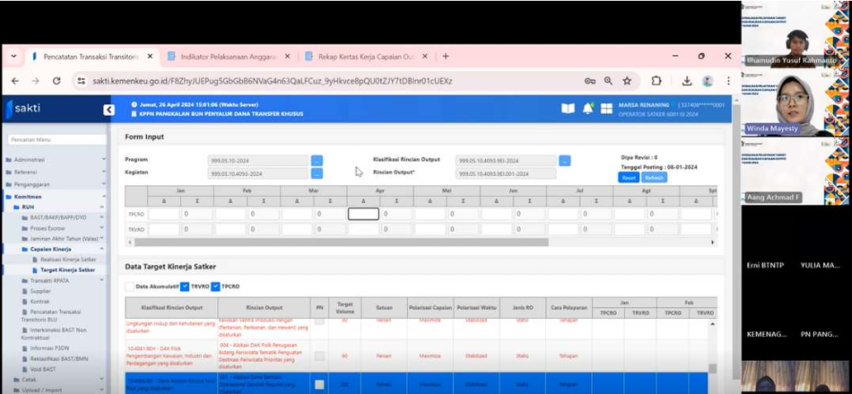
Task: Open Realisasi Kinerja Satker menu item
Action: 68,259
